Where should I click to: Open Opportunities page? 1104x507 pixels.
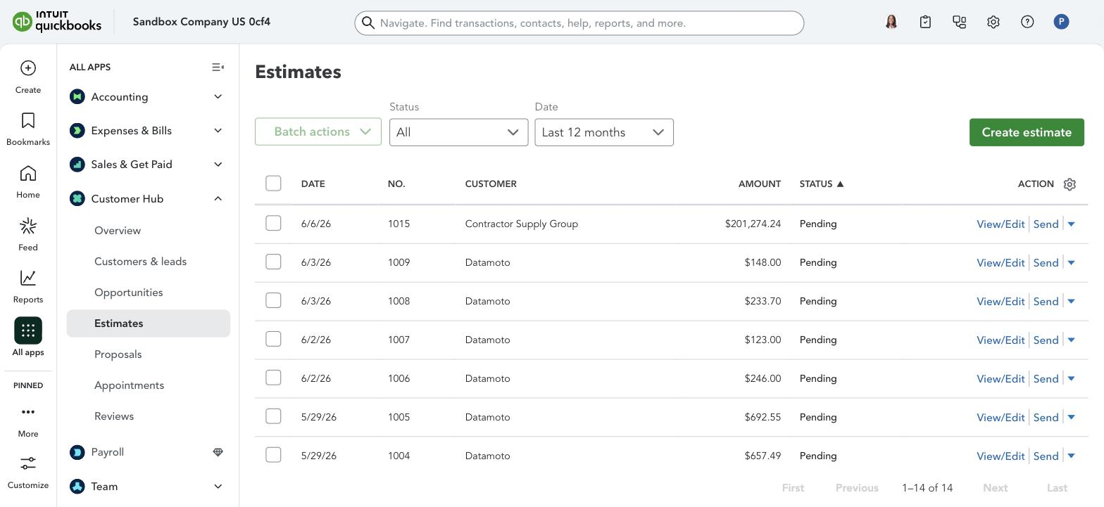click(129, 293)
